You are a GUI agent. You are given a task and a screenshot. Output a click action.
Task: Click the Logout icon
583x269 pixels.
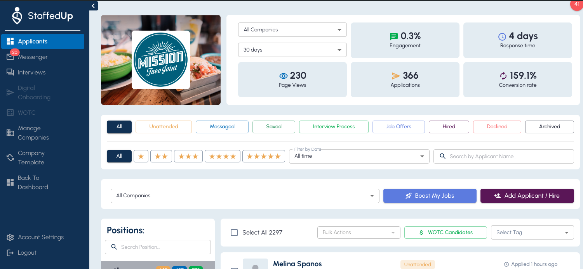coord(10,253)
